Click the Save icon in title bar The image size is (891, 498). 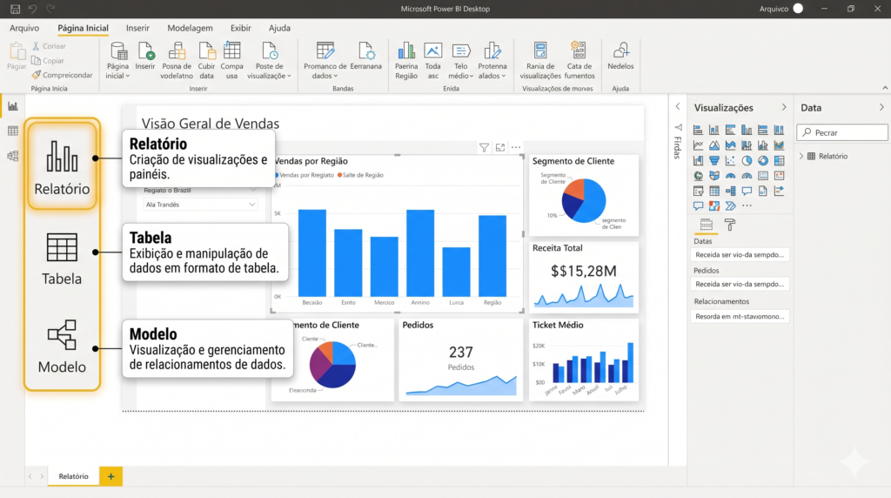click(x=16, y=9)
